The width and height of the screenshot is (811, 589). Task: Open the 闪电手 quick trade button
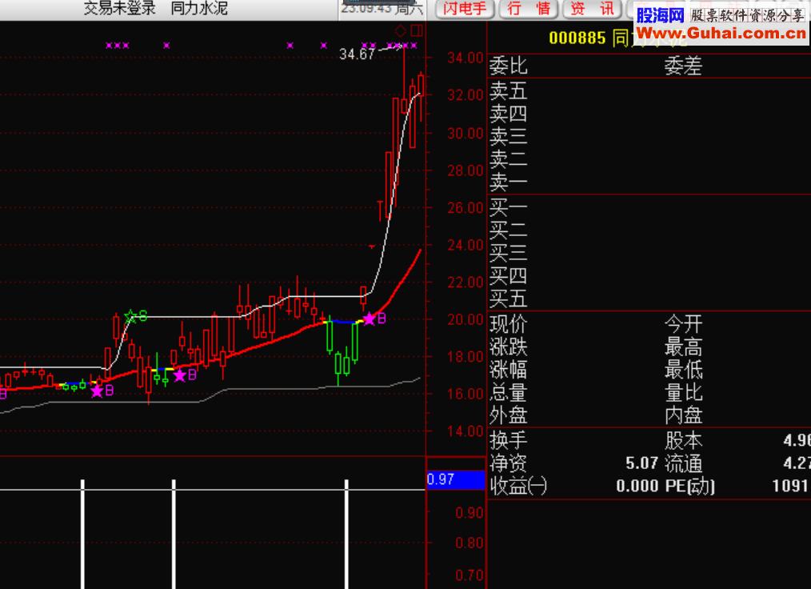(465, 9)
